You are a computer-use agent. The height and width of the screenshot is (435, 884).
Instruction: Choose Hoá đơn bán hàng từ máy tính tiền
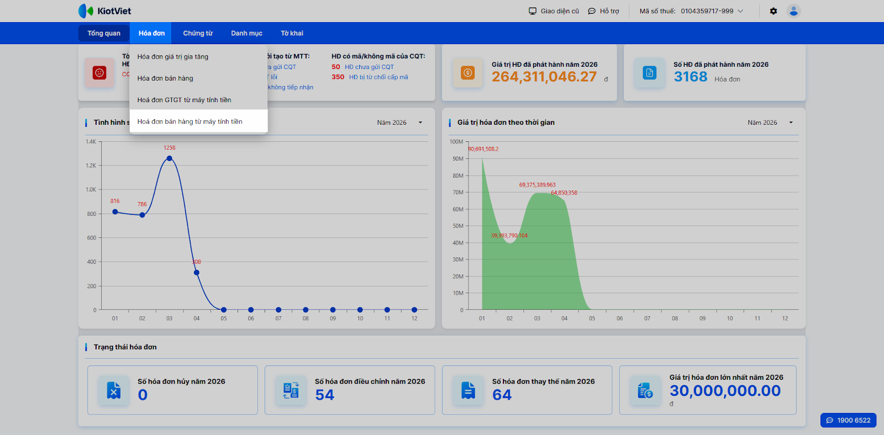click(190, 121)
